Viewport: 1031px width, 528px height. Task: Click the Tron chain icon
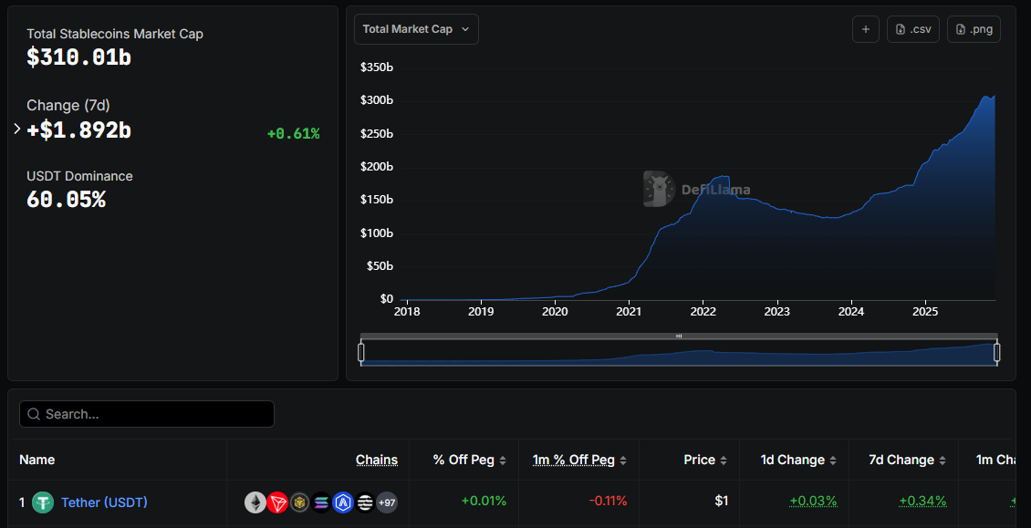277,502
